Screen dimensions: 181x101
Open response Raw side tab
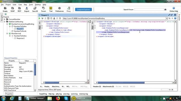[x=92, y=27]
